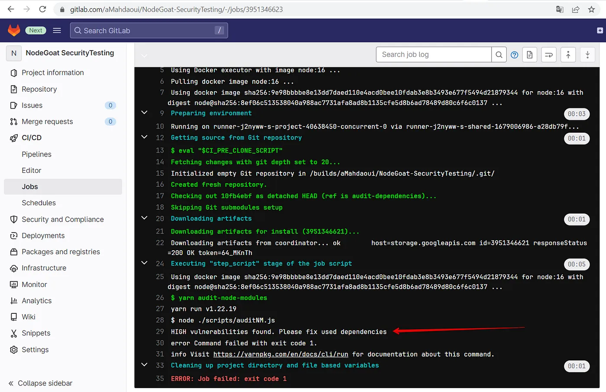Show the complete raw job log
The height and width of the screenshot is (392, 606).
tap(529, 54)
